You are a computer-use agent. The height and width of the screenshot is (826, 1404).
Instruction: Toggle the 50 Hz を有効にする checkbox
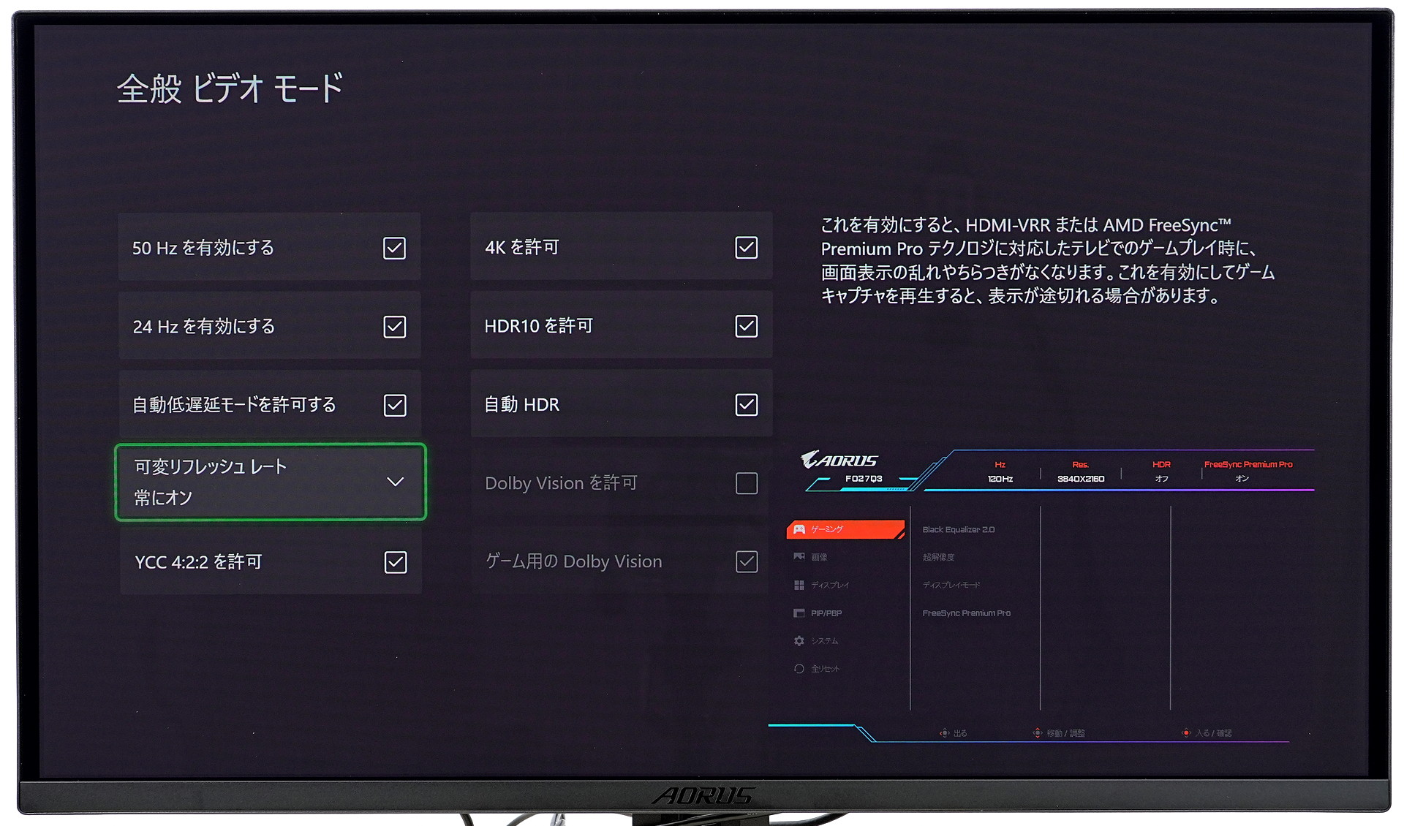pos(394,248)
